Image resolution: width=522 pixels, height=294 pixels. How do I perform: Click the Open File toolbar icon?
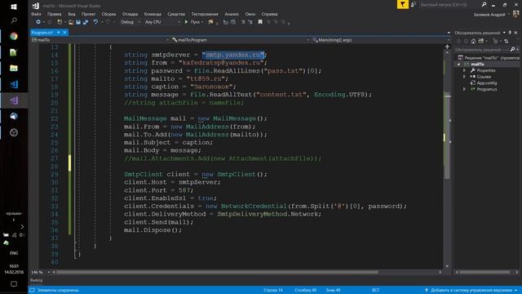[x=71, y=22]
